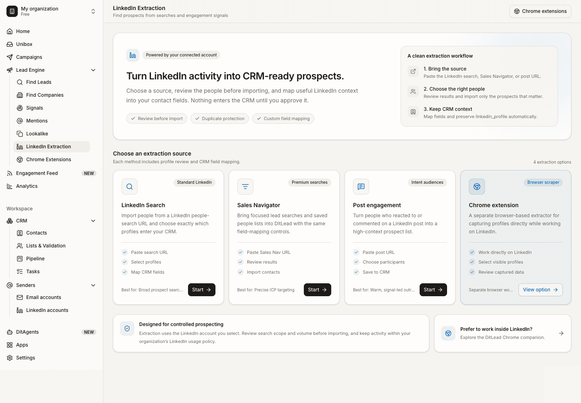
Task: Click the CRM boxes icon
Action: pyautogui.click(x=10, y=221)
